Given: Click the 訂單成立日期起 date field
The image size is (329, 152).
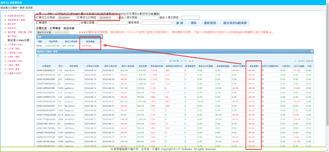Looking at the screenshot, I should pyautogui.click(x=67, y=18).
